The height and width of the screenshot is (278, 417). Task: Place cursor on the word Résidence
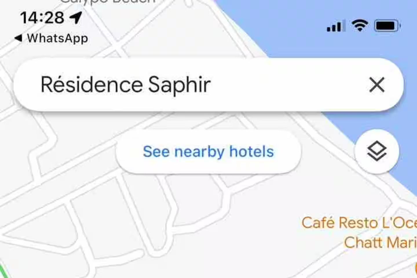click(x=92, y=84)
